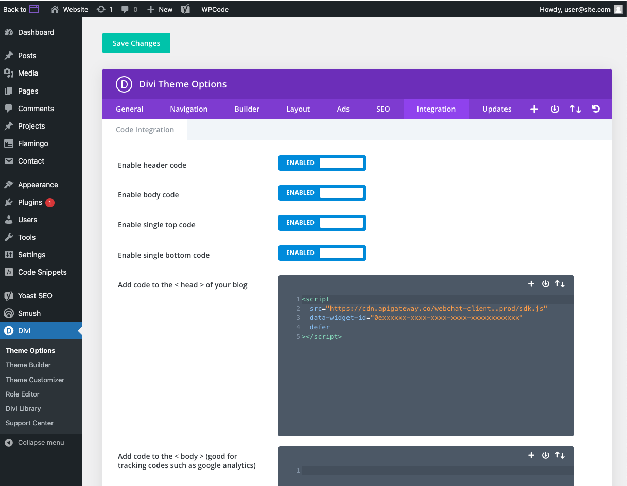The width and height of the screenshot is (627, 486).
Task: Click the Save Changes button
Action: [x=136, y=43]
